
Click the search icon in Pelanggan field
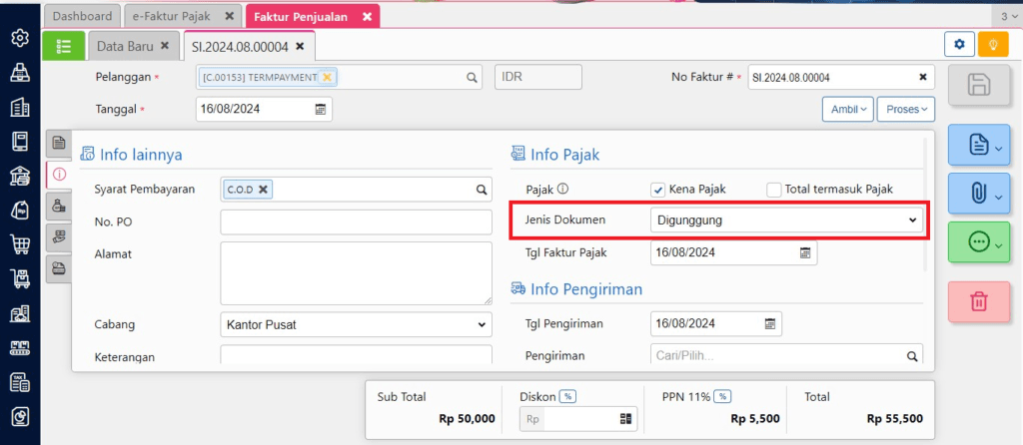click(x=472, y=77)
